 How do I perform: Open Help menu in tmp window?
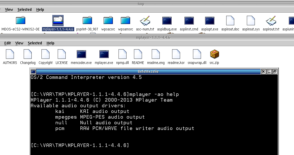pos(40,10)
